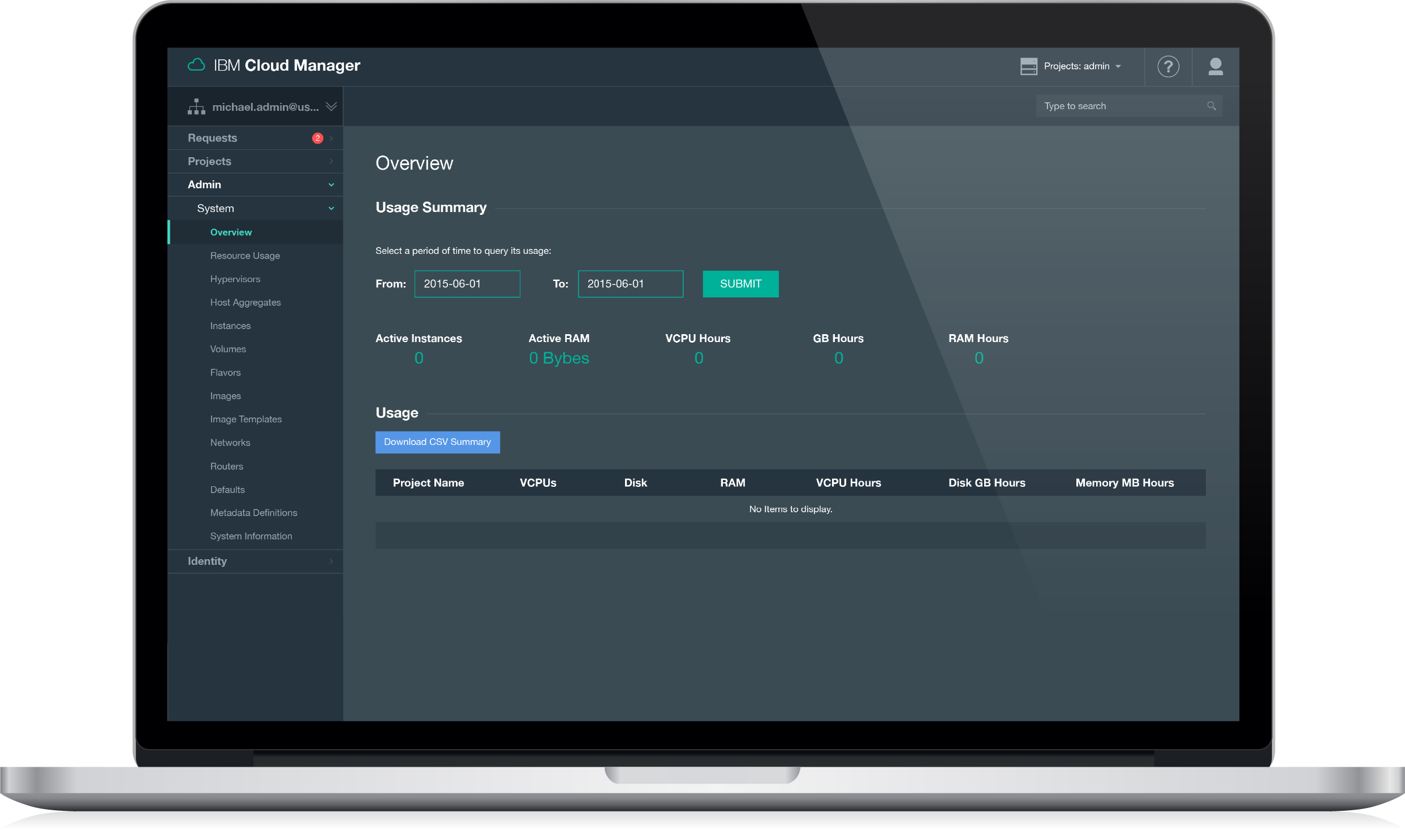Click the From date field
This screenshot has width=1405, height=830.
467,283
